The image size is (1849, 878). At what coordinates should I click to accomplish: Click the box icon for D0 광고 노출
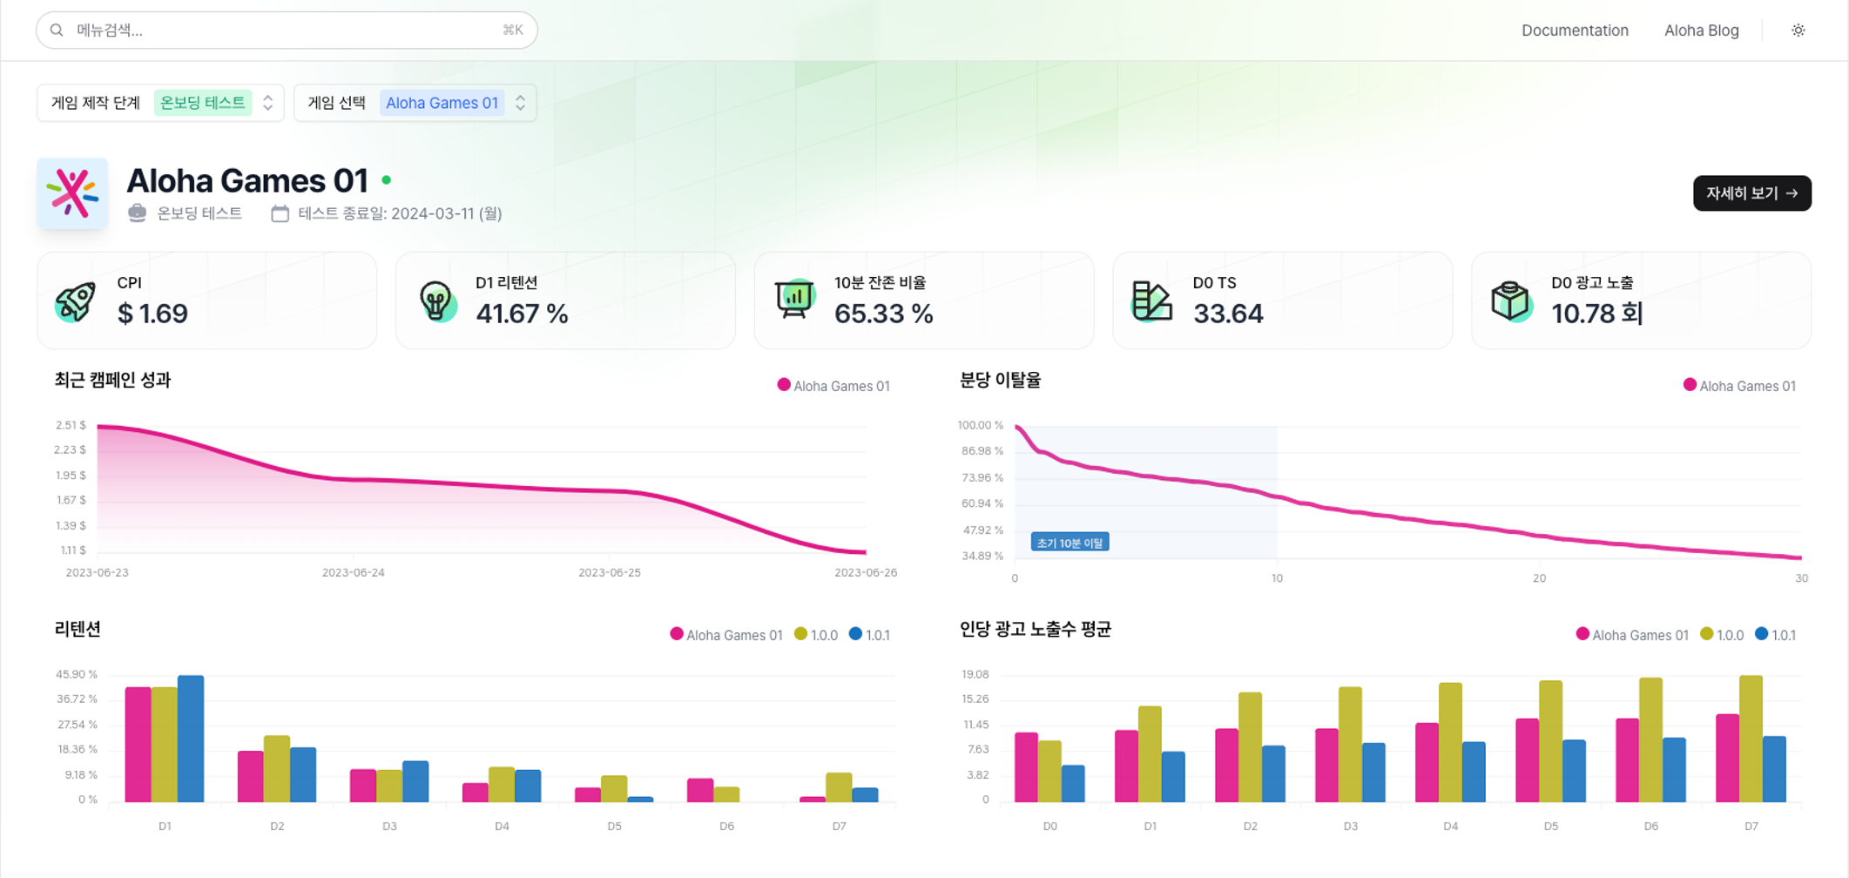[x=1510, y=301]
